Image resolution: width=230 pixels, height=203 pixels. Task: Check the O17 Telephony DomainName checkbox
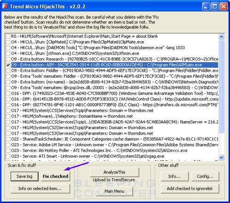(x=8, y=117)
